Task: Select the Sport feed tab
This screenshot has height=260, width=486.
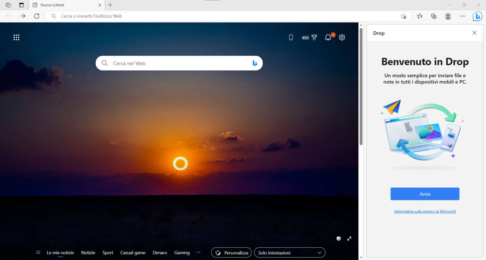Action: (x=108, y=252)
